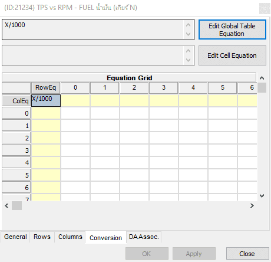The width and height of the screenshot is (271, 262).
Task: Click up arrow in cell equation box
Action: click(188, 51)
